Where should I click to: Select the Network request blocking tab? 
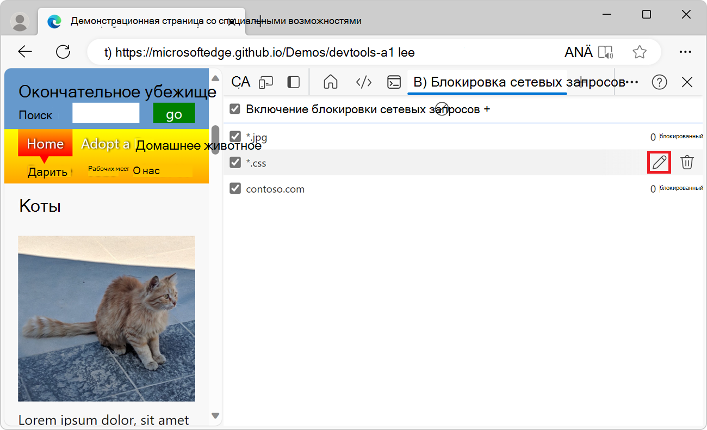point(487,82)
